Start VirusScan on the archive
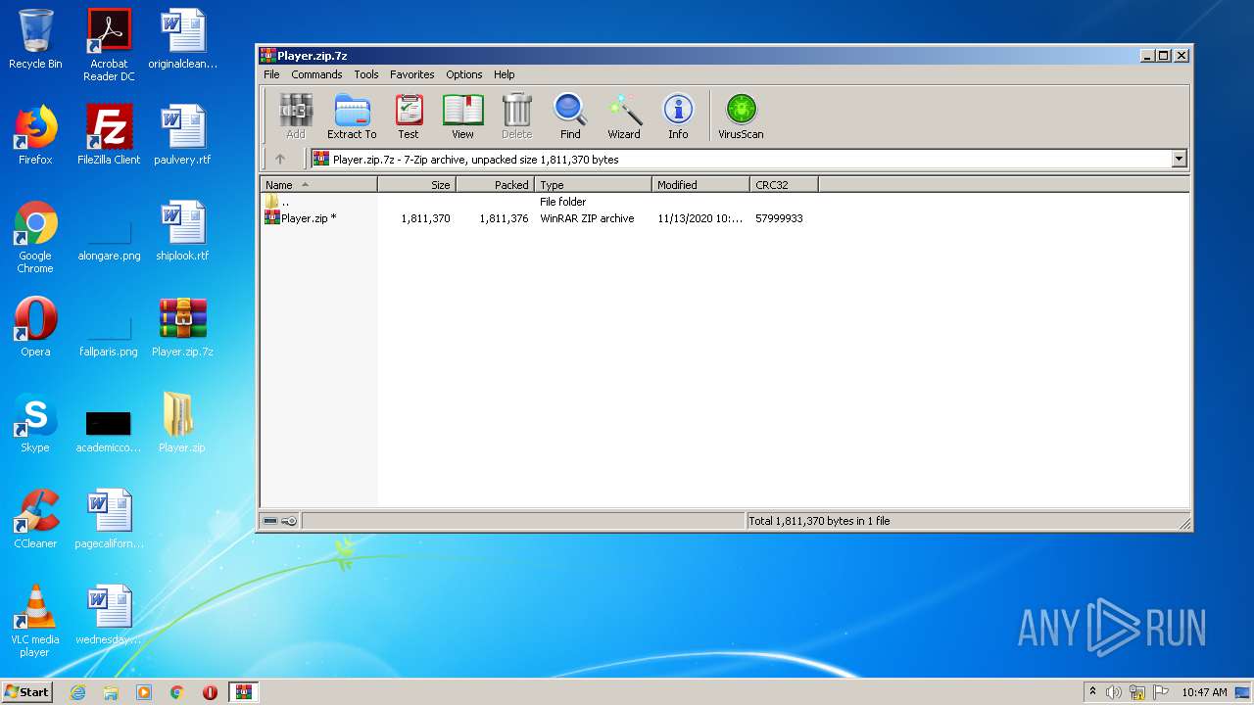Screen dimensions: 1254x705 (x=741, y=117)
